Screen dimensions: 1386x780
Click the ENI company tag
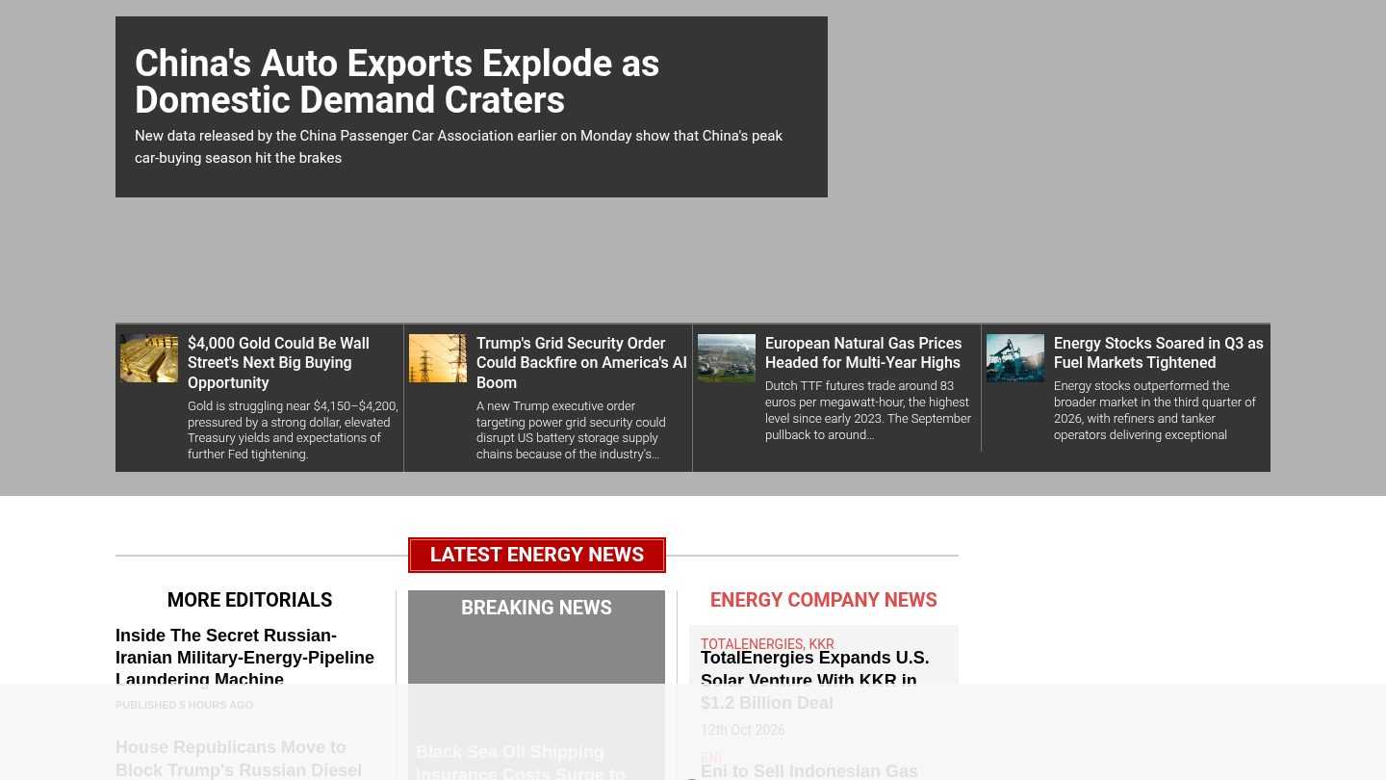click(x=711, y=758)
